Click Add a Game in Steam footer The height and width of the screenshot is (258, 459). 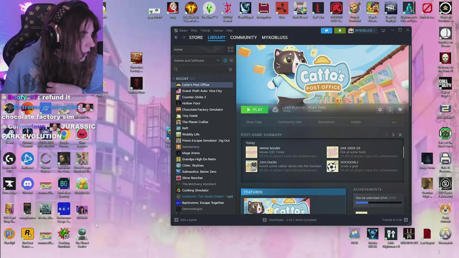point(185,220)
